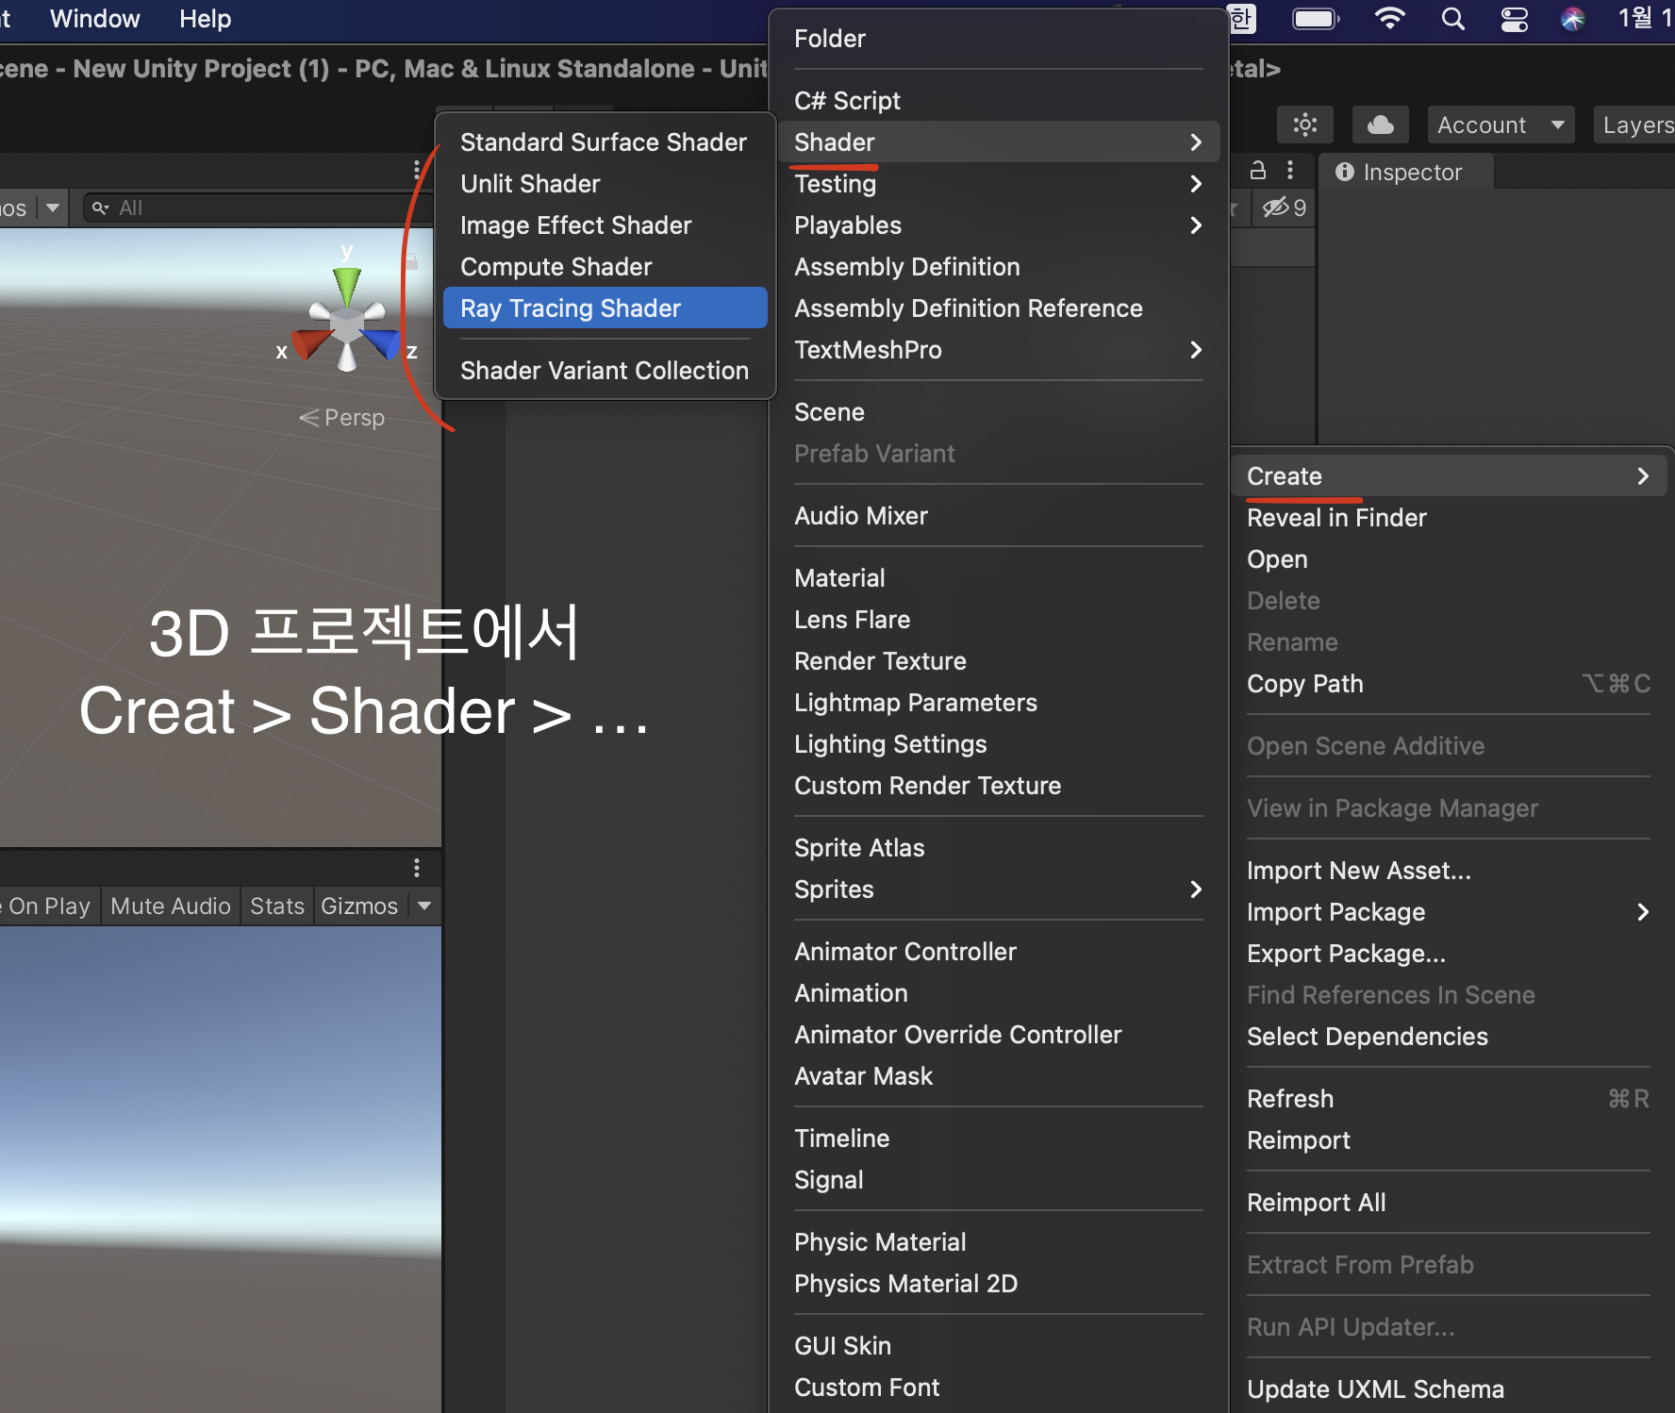Create a new Folder
This screenshot has width=1675, height=1413.
pyautogui.click(x=999, y=39)
